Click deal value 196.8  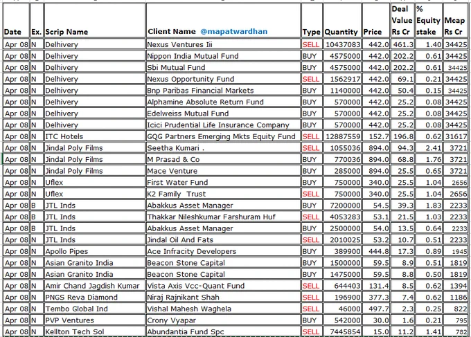coord(403,136)
